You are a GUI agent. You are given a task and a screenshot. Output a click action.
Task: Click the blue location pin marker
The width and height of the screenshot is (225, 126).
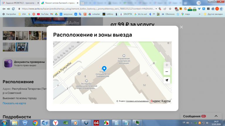click(104, 69)
